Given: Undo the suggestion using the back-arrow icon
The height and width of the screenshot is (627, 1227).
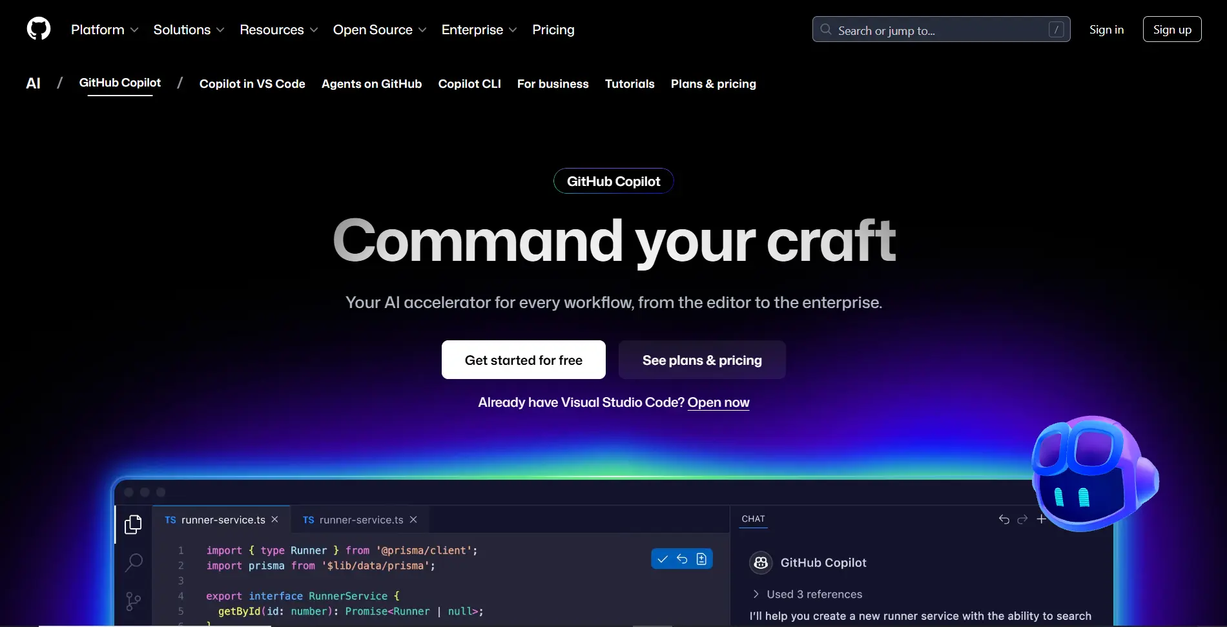Looking at the screenshot, I should tap(682, 559).
